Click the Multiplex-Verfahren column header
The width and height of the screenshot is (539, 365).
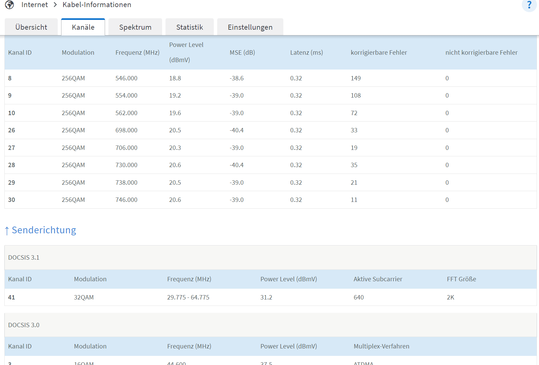click(x=381, y=346)
